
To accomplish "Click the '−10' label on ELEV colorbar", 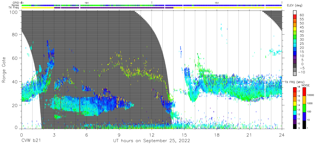I will [x=301, y=72].
